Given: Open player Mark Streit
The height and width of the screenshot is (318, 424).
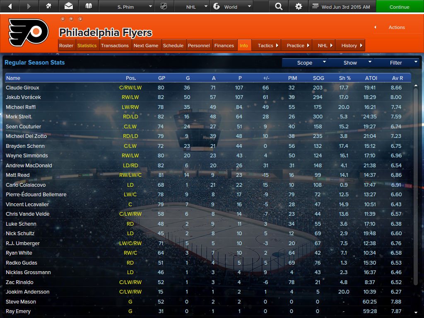Looking at the screenshot, I should coord(18,116).
